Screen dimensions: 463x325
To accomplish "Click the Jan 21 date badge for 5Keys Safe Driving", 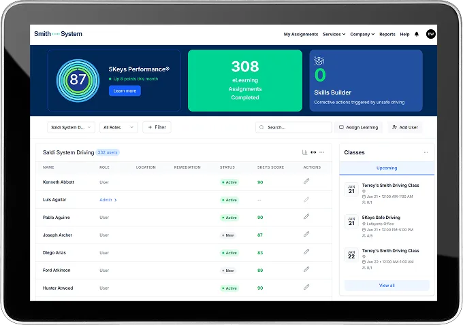I will (x=351, y=222).
